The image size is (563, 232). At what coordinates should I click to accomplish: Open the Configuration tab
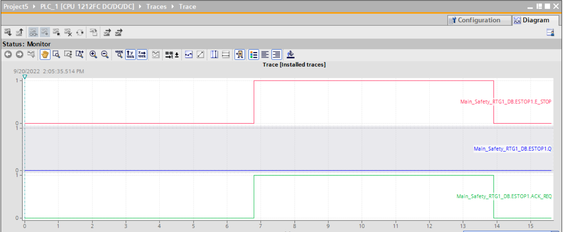point(479,20)
